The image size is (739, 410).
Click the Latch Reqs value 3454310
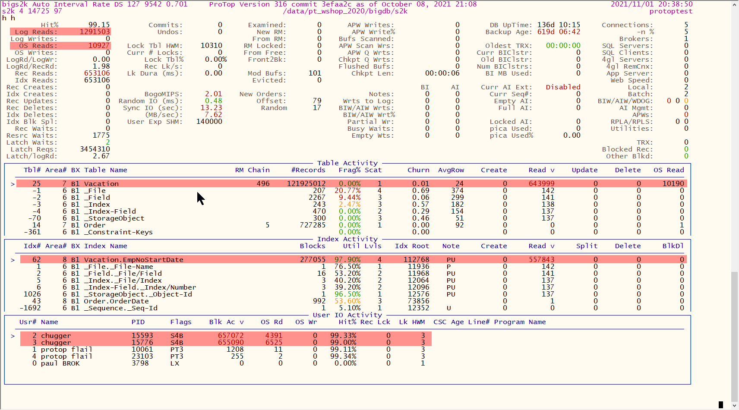coord(95,149)
